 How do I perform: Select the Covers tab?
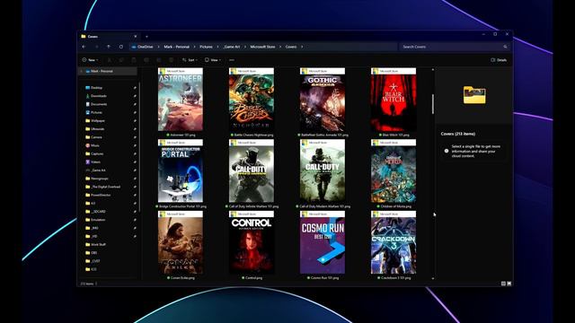109,37
